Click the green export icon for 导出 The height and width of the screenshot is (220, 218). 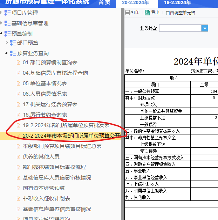pyautogui.click(x=147, y=13)
